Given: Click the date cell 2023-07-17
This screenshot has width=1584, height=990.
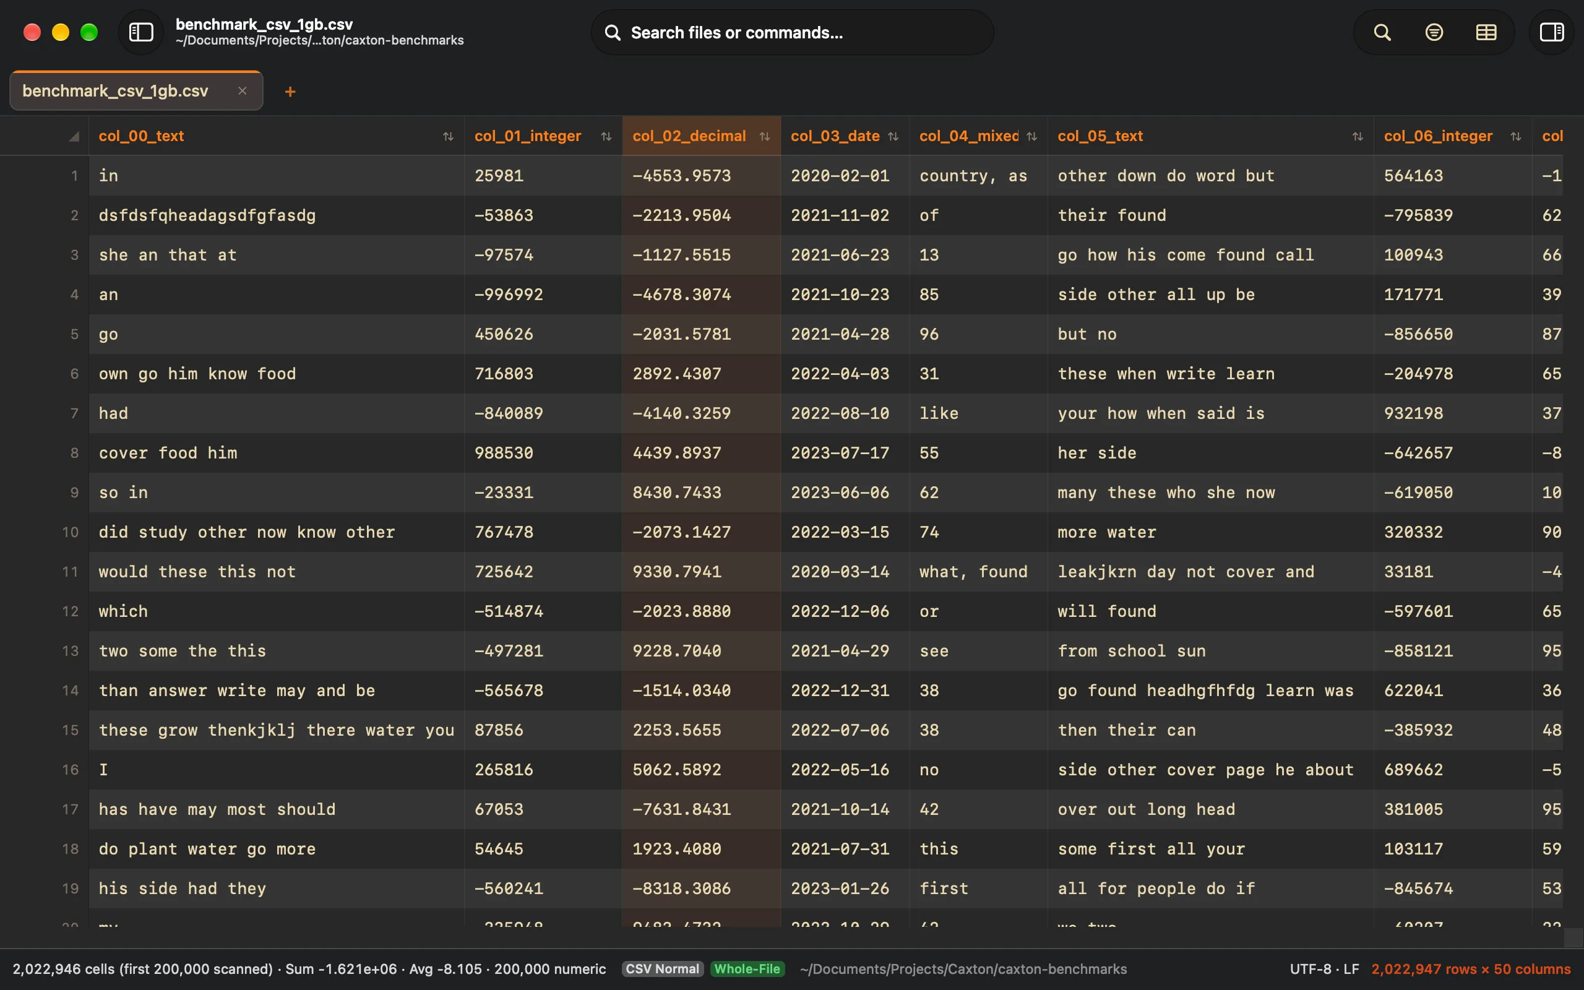Looking at the screenshot, I should [x=845, y=453].
